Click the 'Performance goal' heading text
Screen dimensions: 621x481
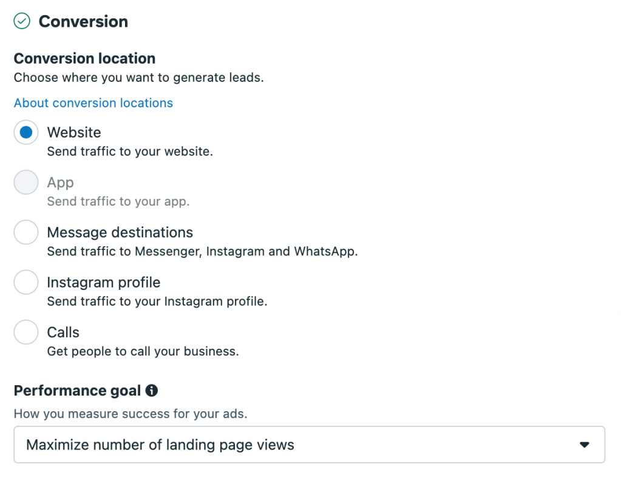pyautogui.click(x=77, y=391)
